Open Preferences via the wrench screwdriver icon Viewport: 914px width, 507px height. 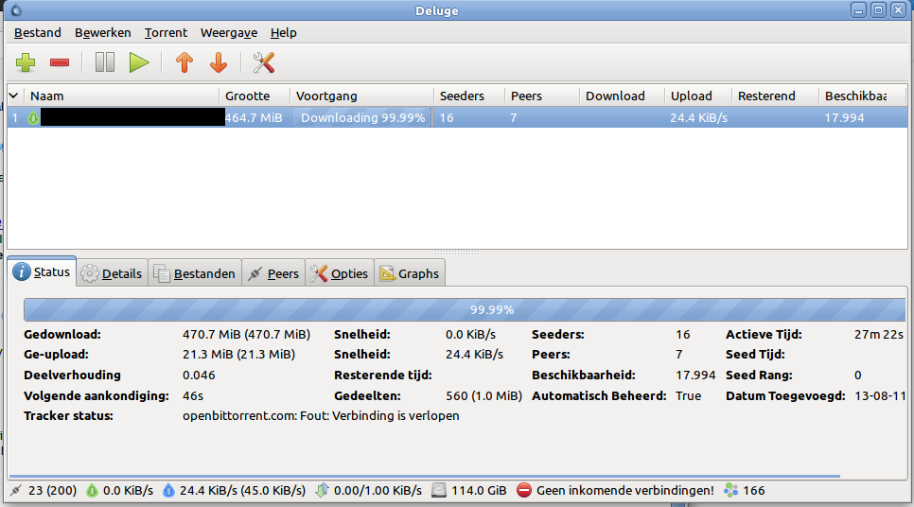263,62
